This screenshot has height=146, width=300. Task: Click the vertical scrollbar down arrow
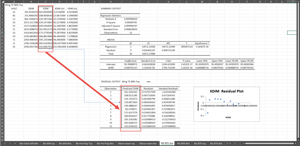coord(298,140)
